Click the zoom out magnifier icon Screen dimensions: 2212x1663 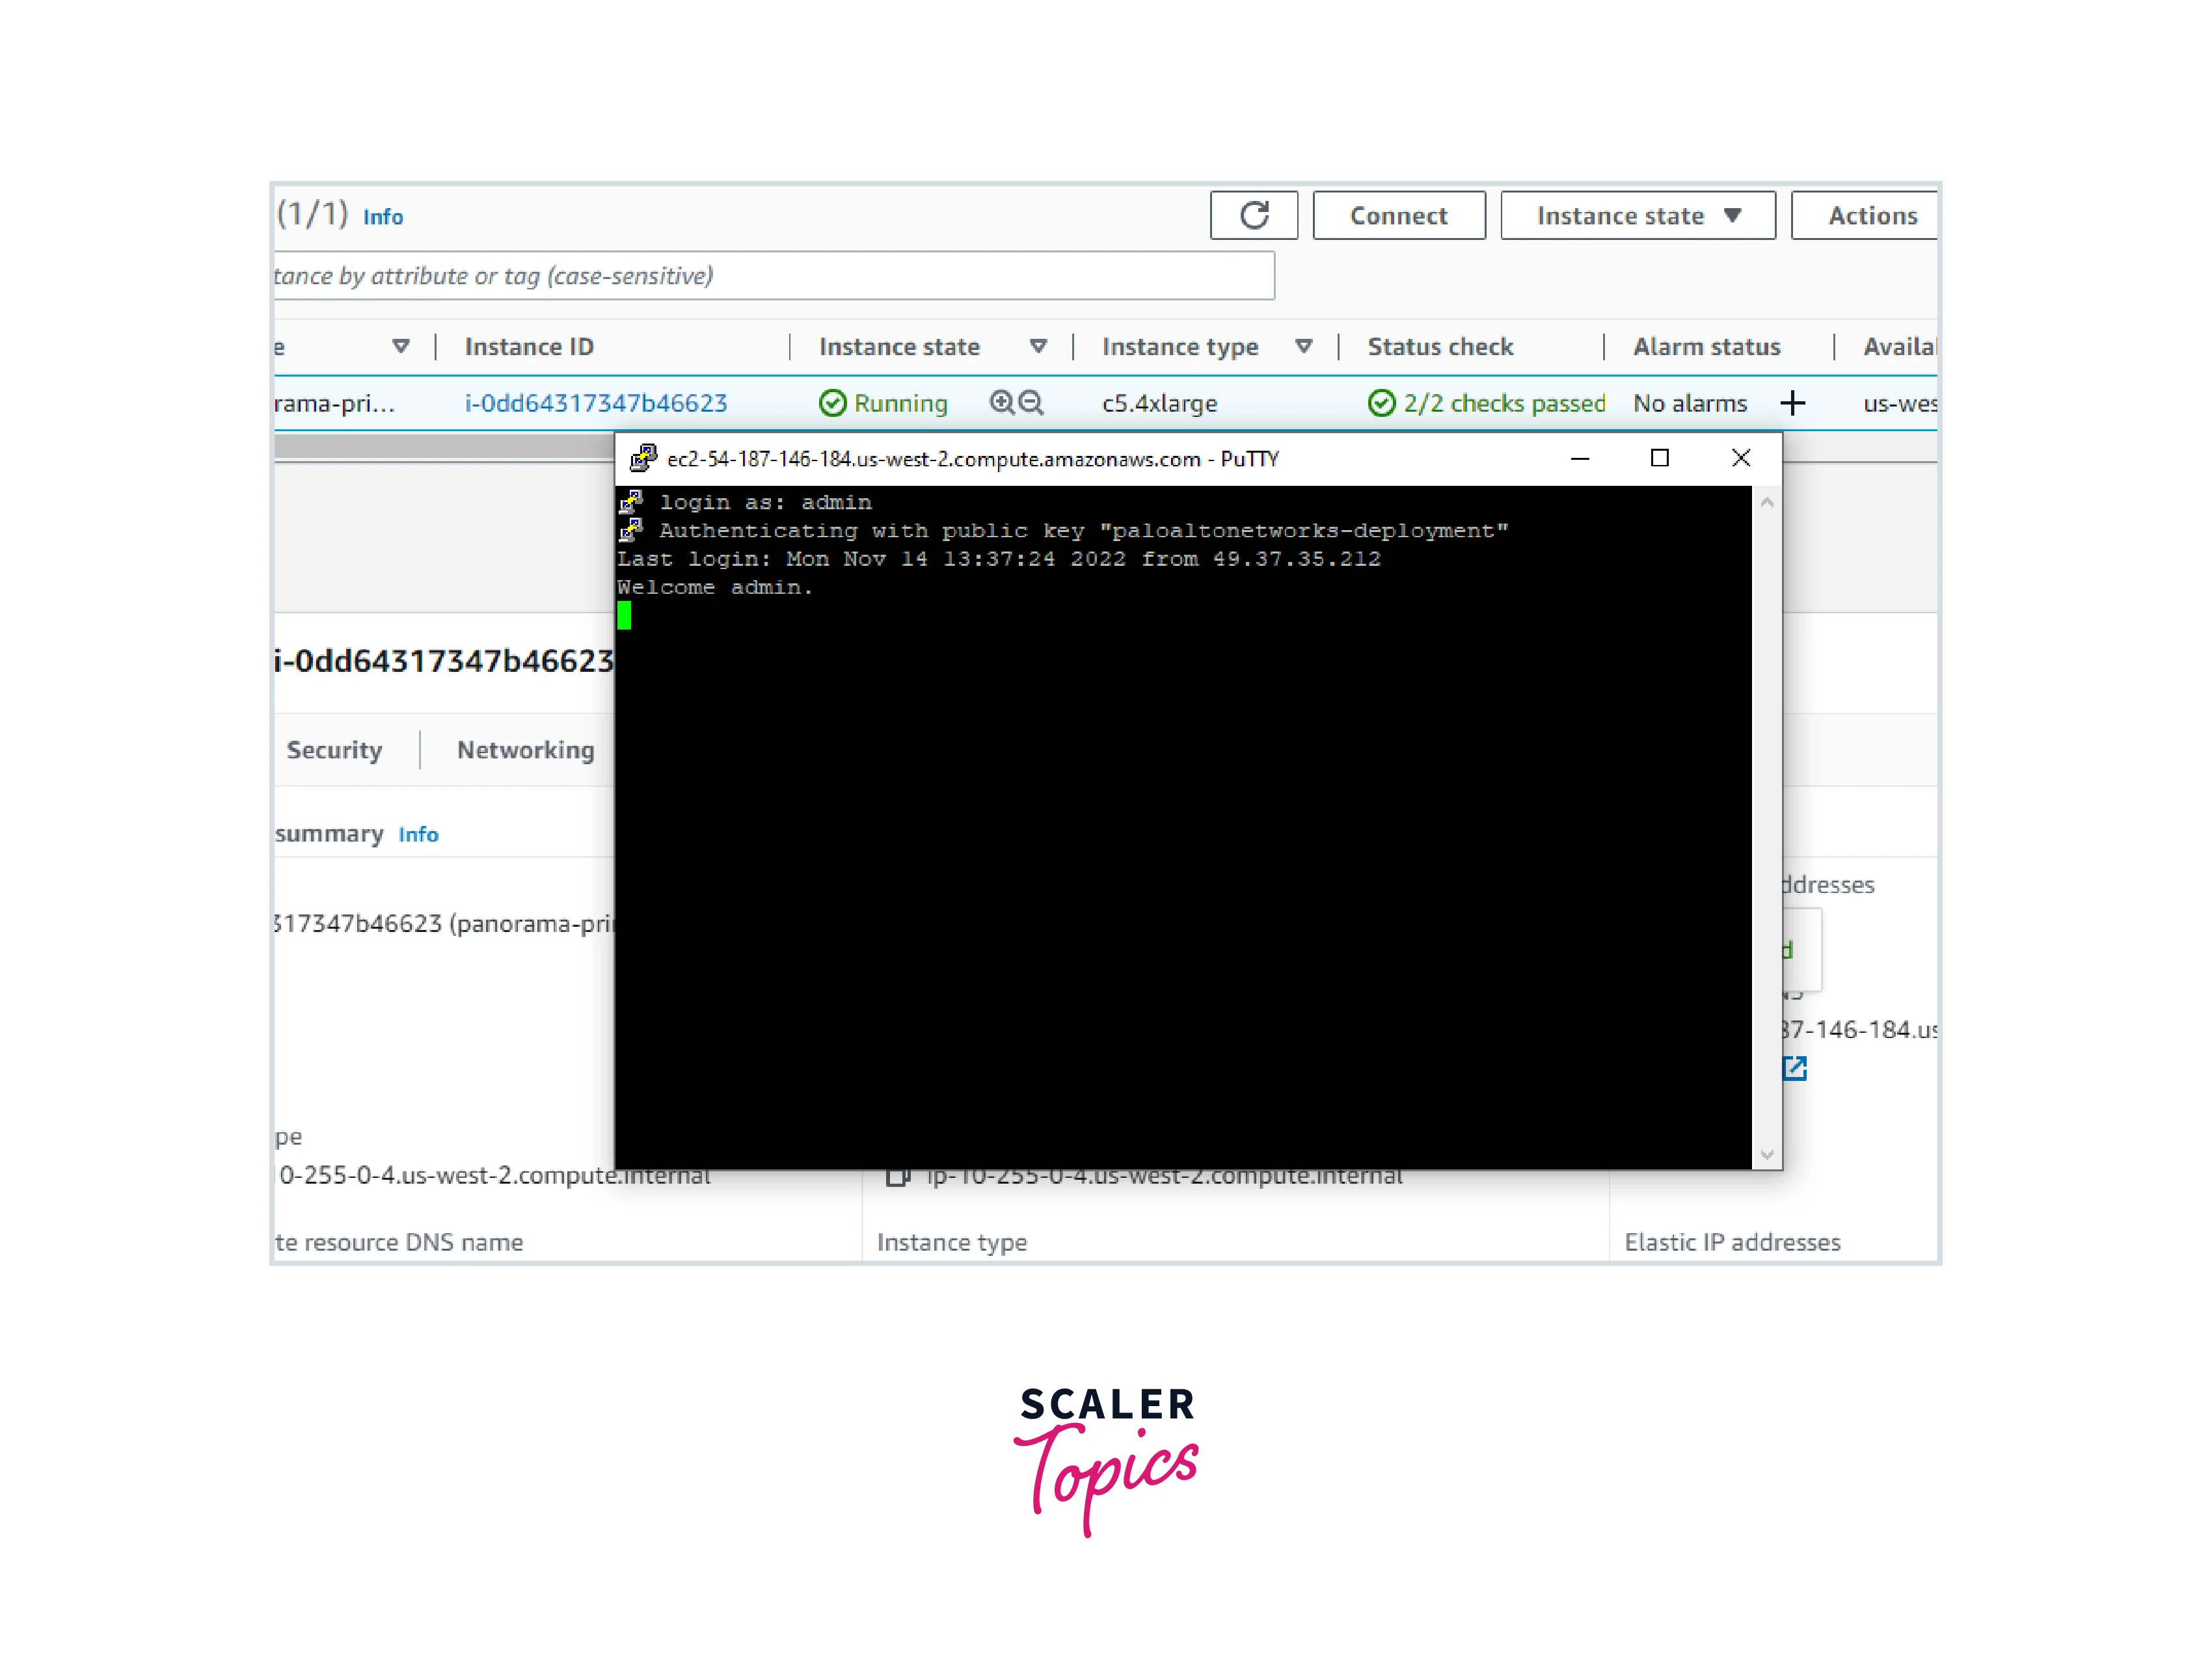[1031, 403]
